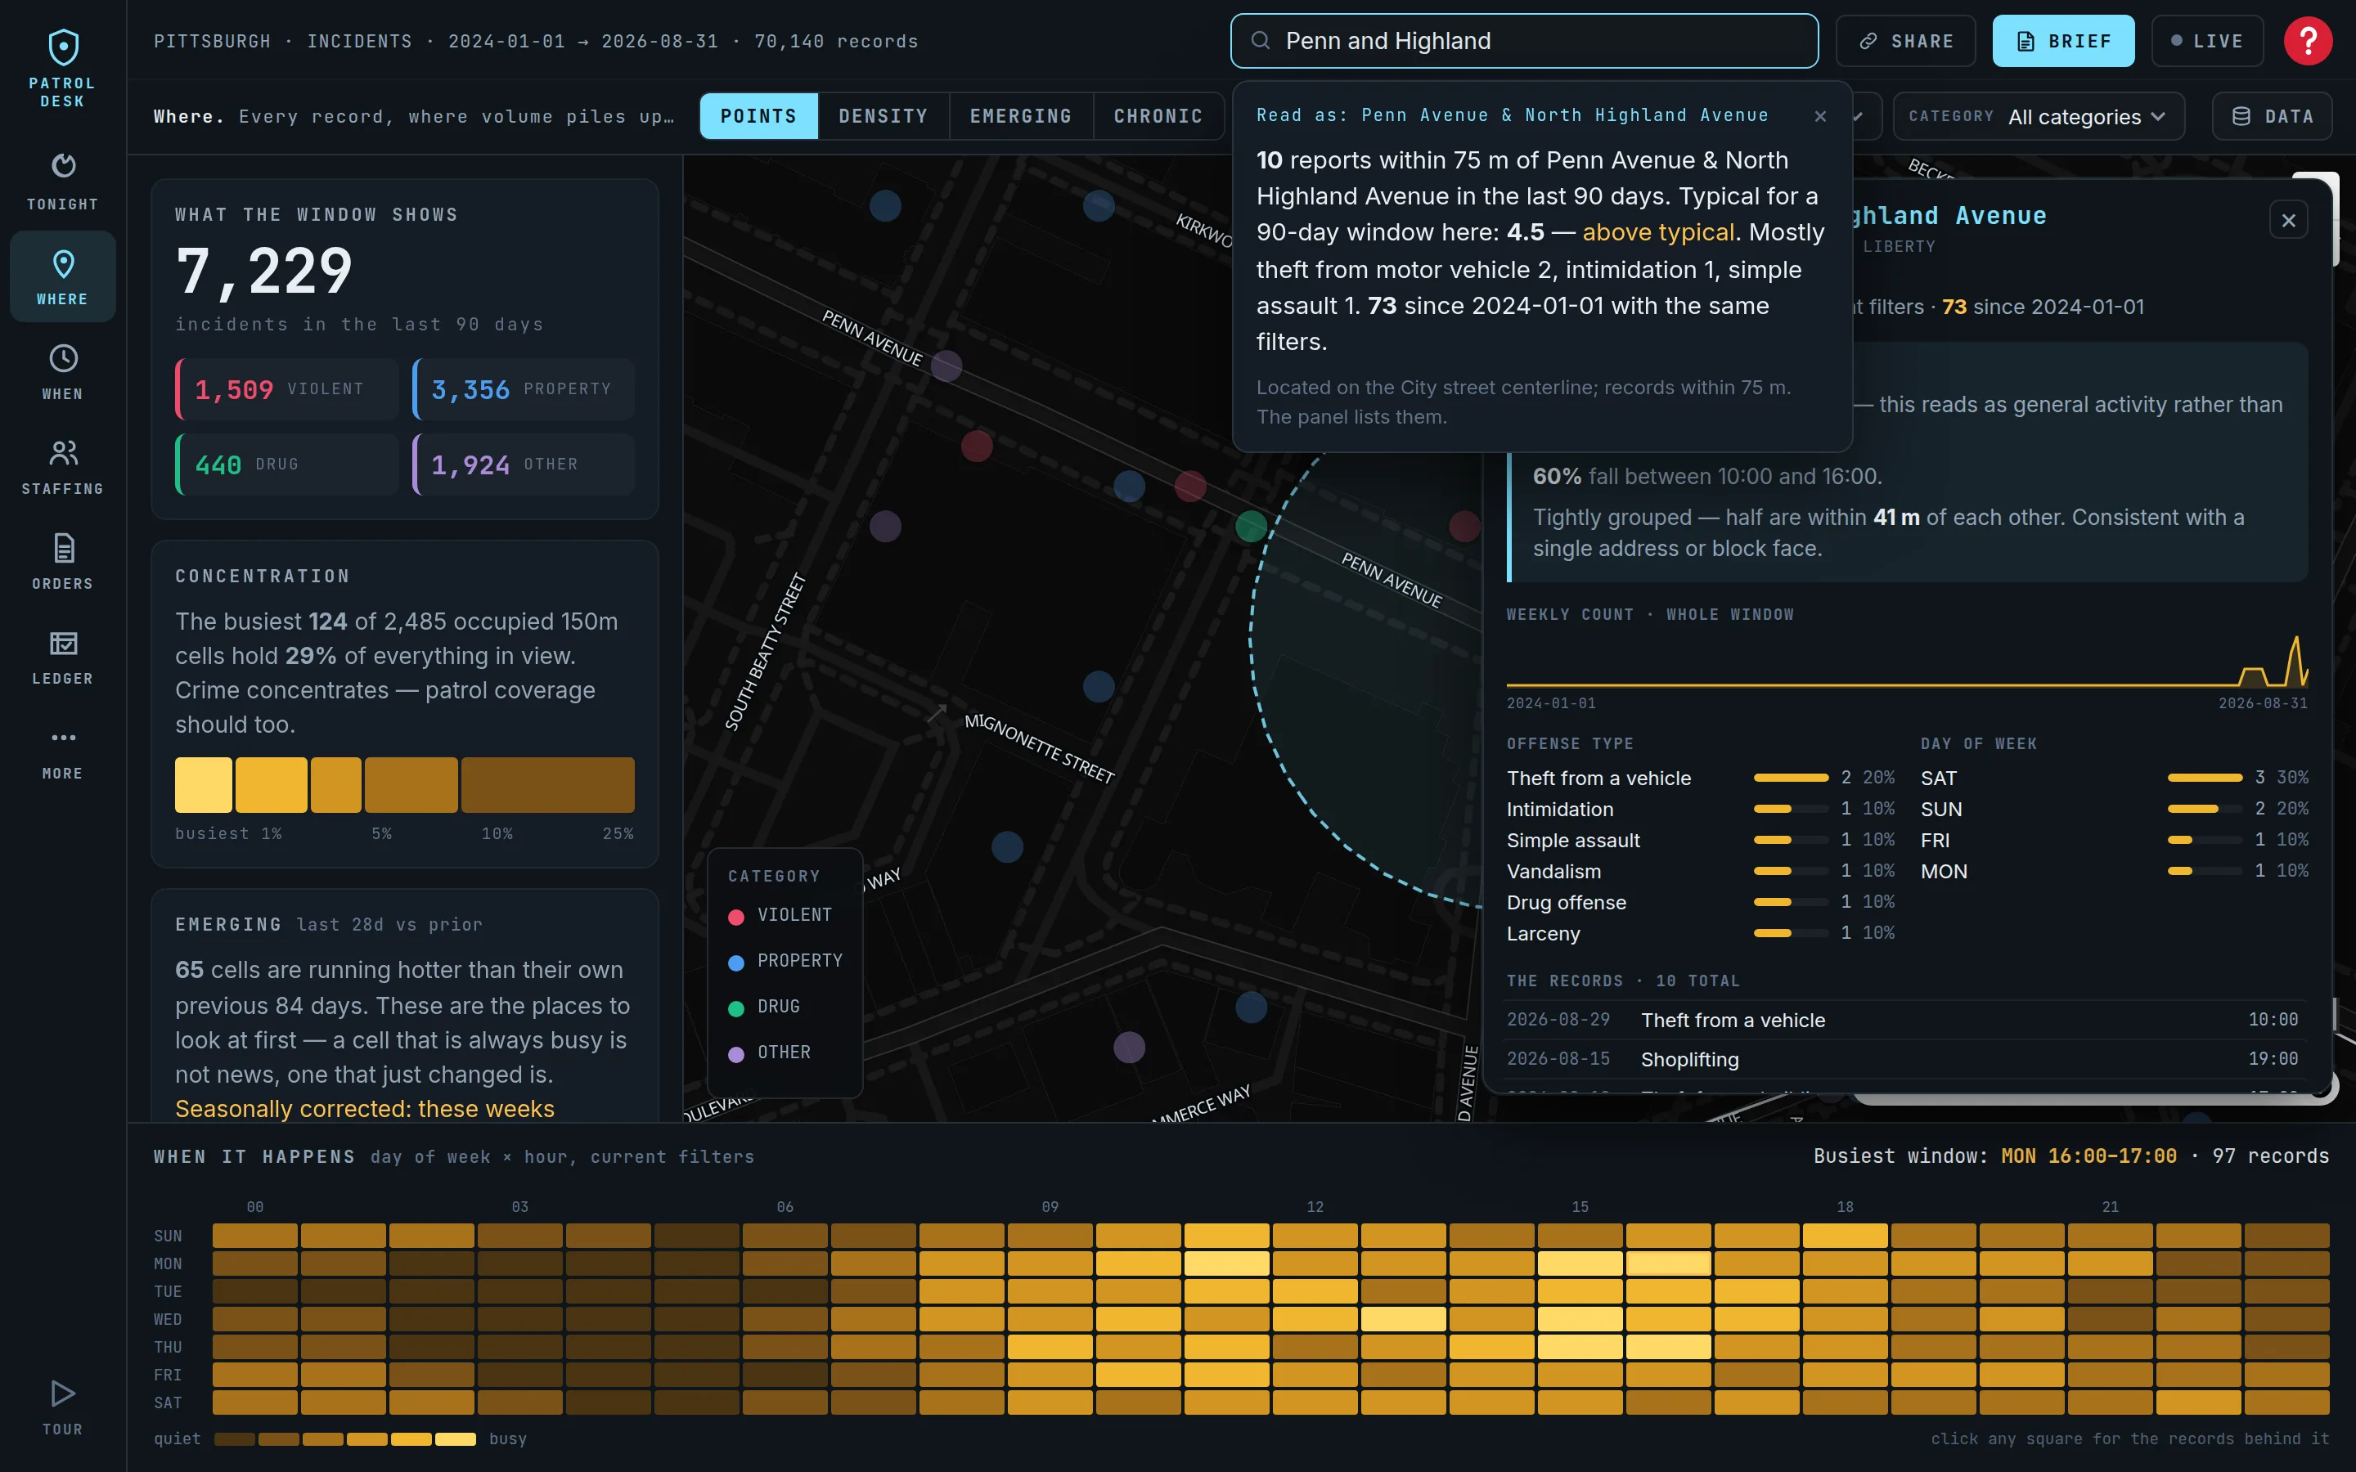Close the intersection detail panel
The width and height of the screenshot is (2356, 1472).
2288,221
